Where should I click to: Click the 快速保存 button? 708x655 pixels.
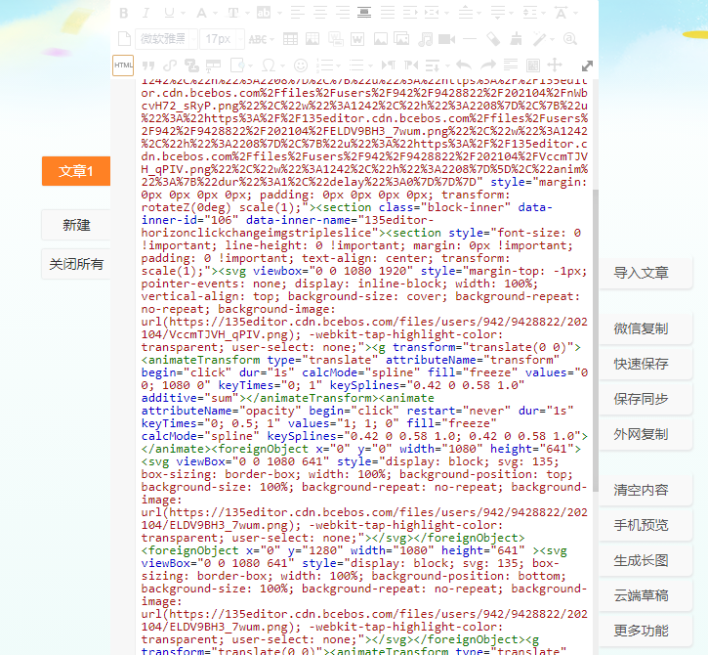coord(646,364)
